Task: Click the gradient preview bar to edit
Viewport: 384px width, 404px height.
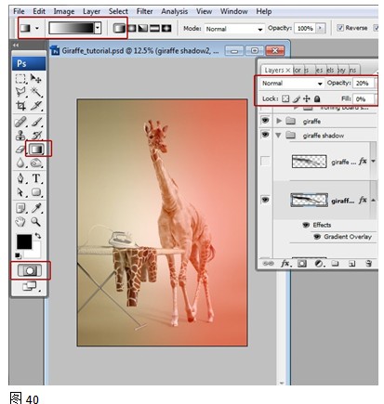Action: click(72, 28)
